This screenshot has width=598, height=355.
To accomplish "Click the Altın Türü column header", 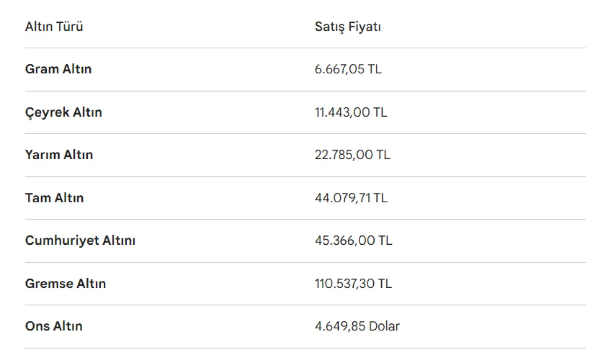I will click(x=54, y=27).
